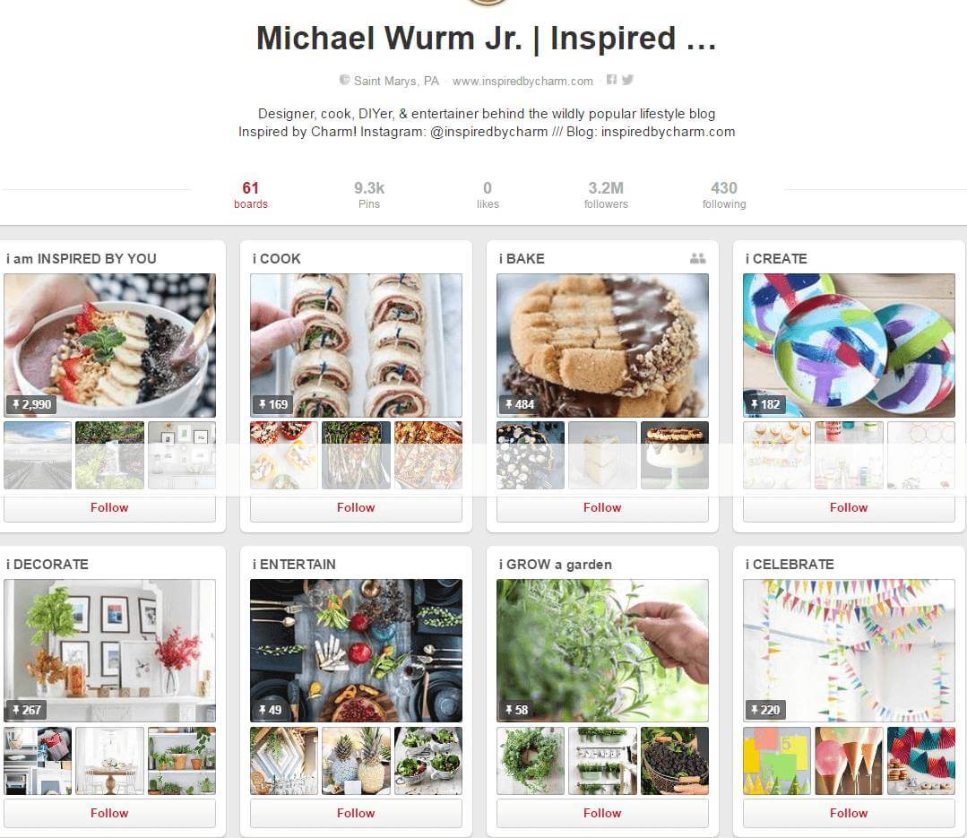Click the 58 pin count badge on garden board
Viewport: 967px width, 838px height.
click(x=516, y=710)
